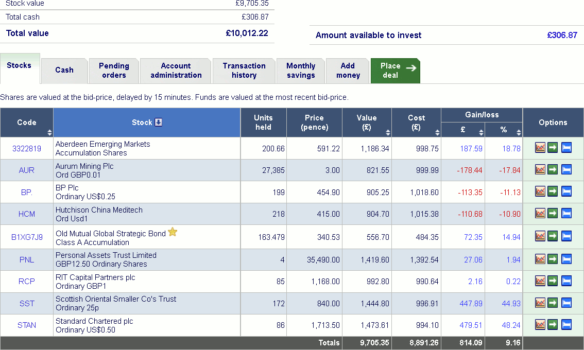Click the £306.87 amount available to invest
Screen dimensions: 584x350
point(562,35)
